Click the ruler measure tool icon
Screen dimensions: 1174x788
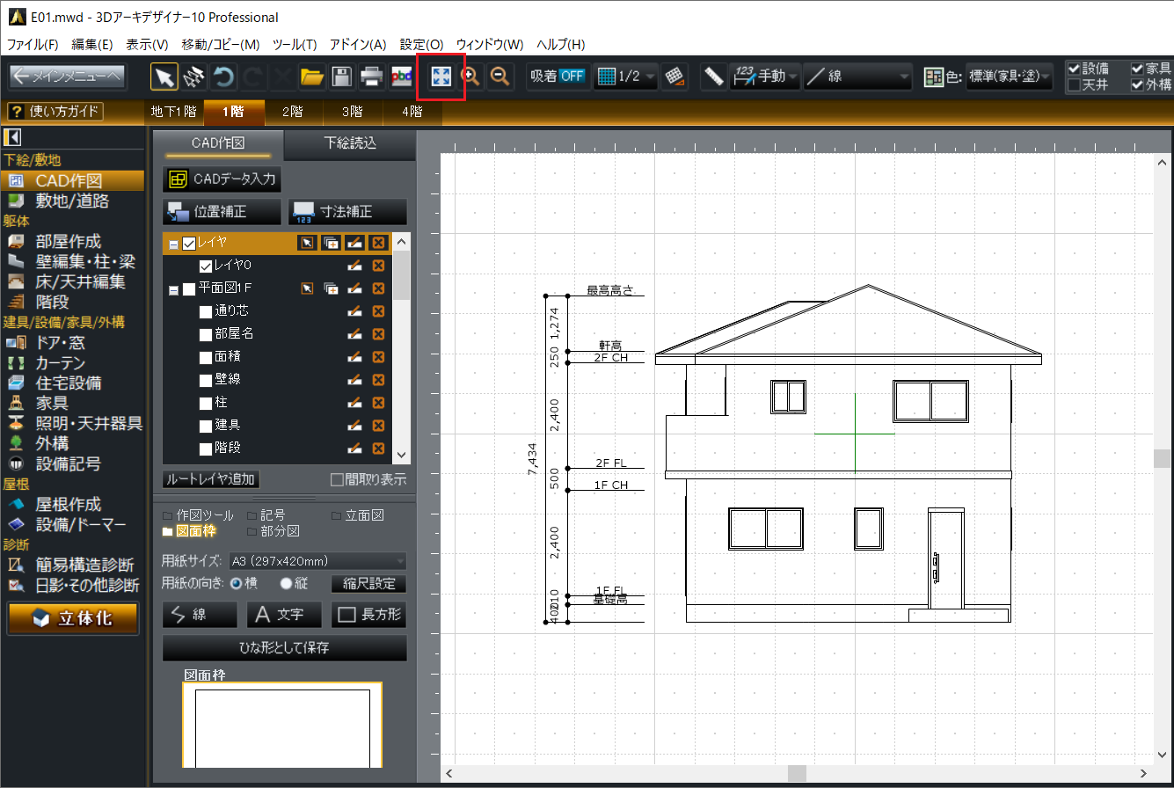tap(713, 77)
